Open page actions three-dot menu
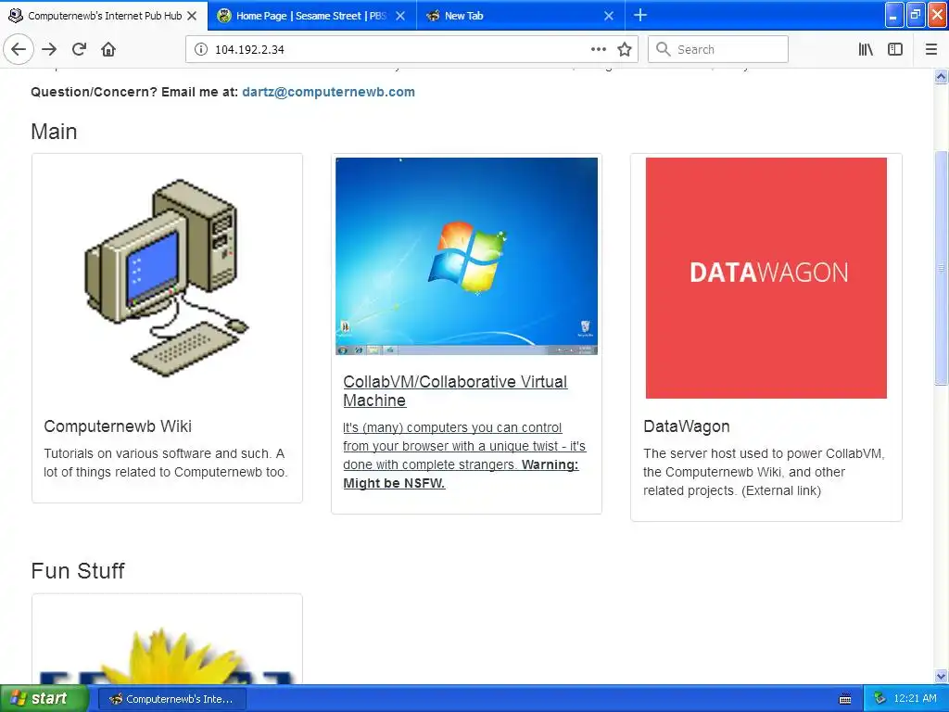 598,50
